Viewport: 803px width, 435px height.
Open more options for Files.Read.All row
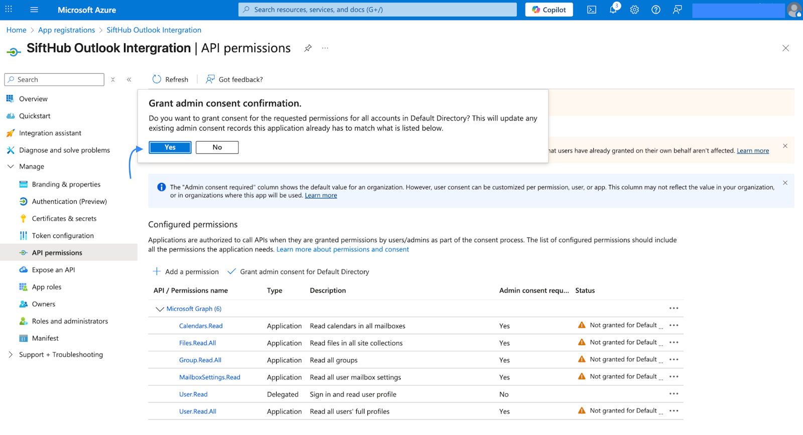[x=674, y=342]
